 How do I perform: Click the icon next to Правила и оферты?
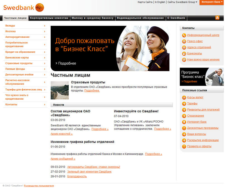point(184,146)
